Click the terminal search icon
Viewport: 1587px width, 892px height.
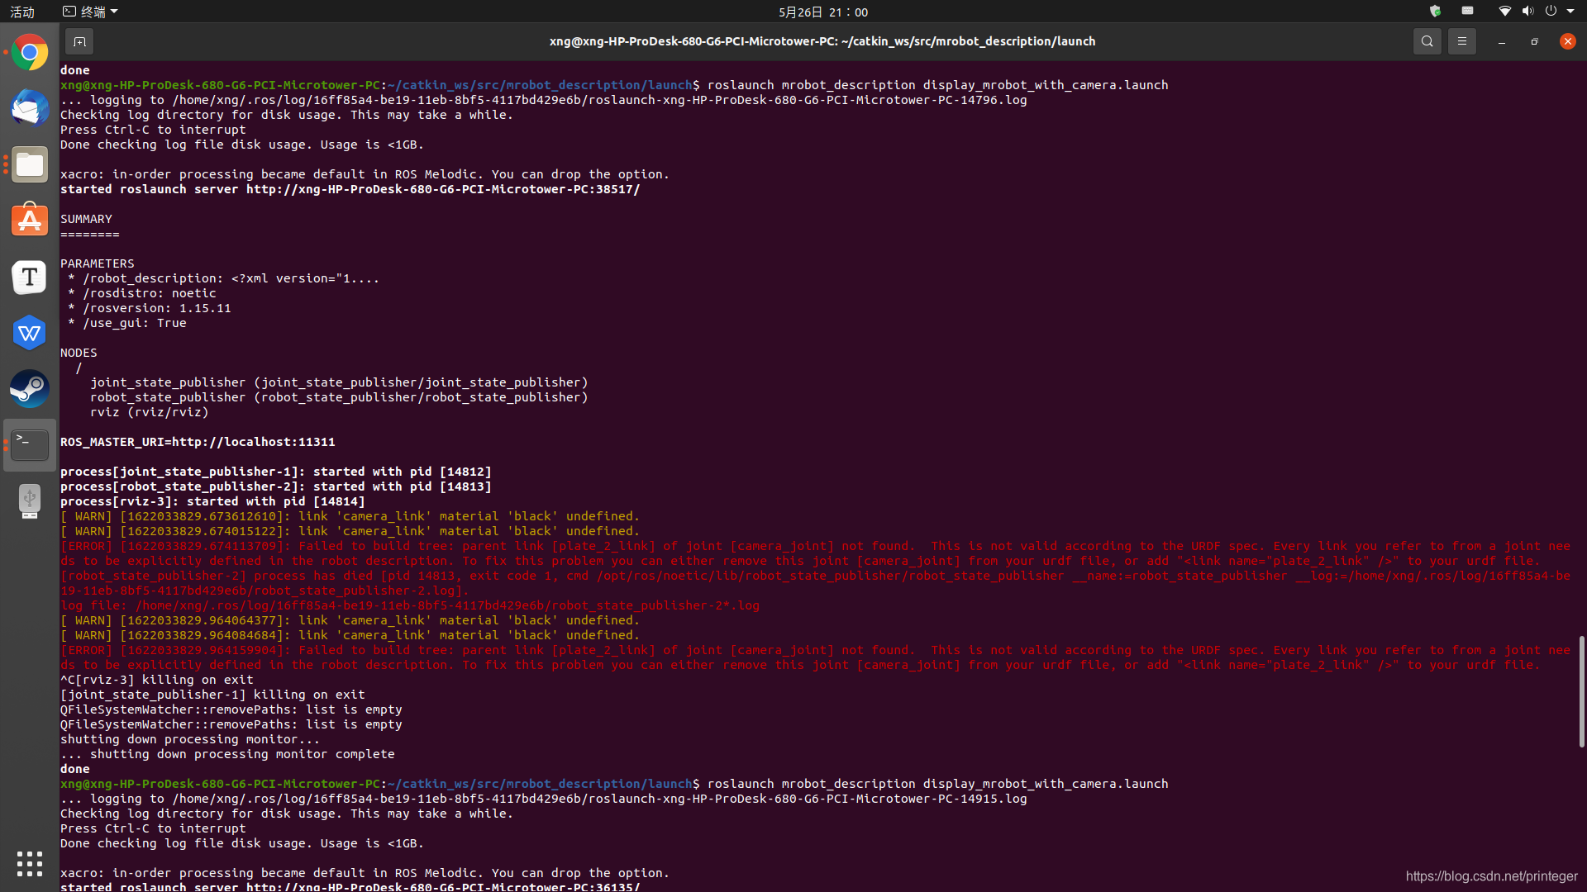point(1427,41)
